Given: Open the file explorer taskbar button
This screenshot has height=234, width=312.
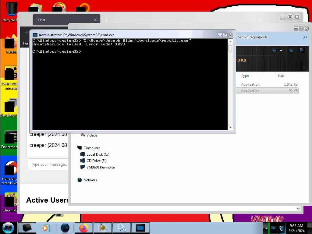Looking at the screenshot, I should click(27, 228).
